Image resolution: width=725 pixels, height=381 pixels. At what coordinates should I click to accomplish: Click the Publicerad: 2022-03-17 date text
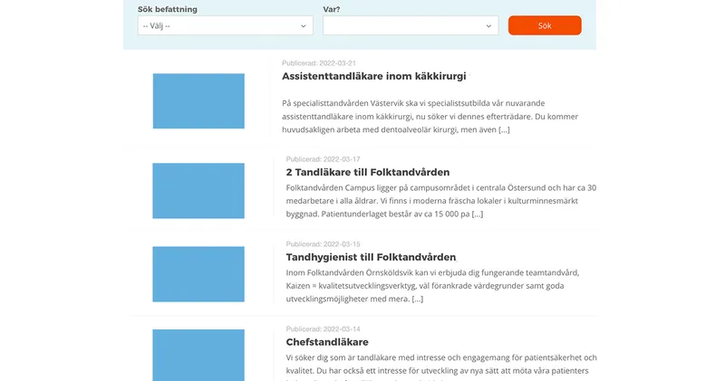click(323, 159)
